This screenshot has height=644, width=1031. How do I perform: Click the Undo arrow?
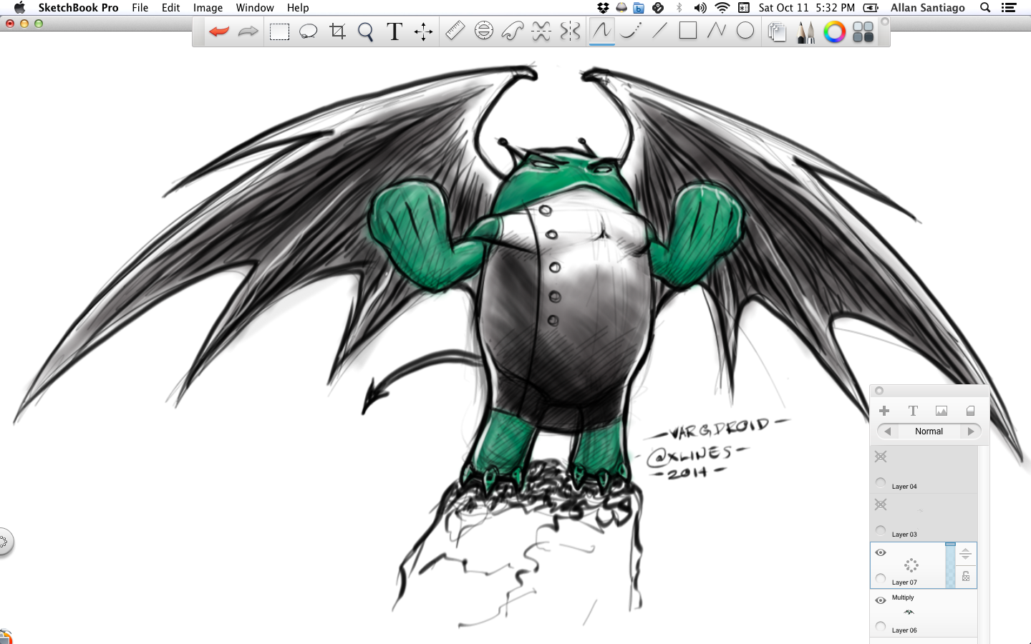pyautogui.click(x=218, y=31)
